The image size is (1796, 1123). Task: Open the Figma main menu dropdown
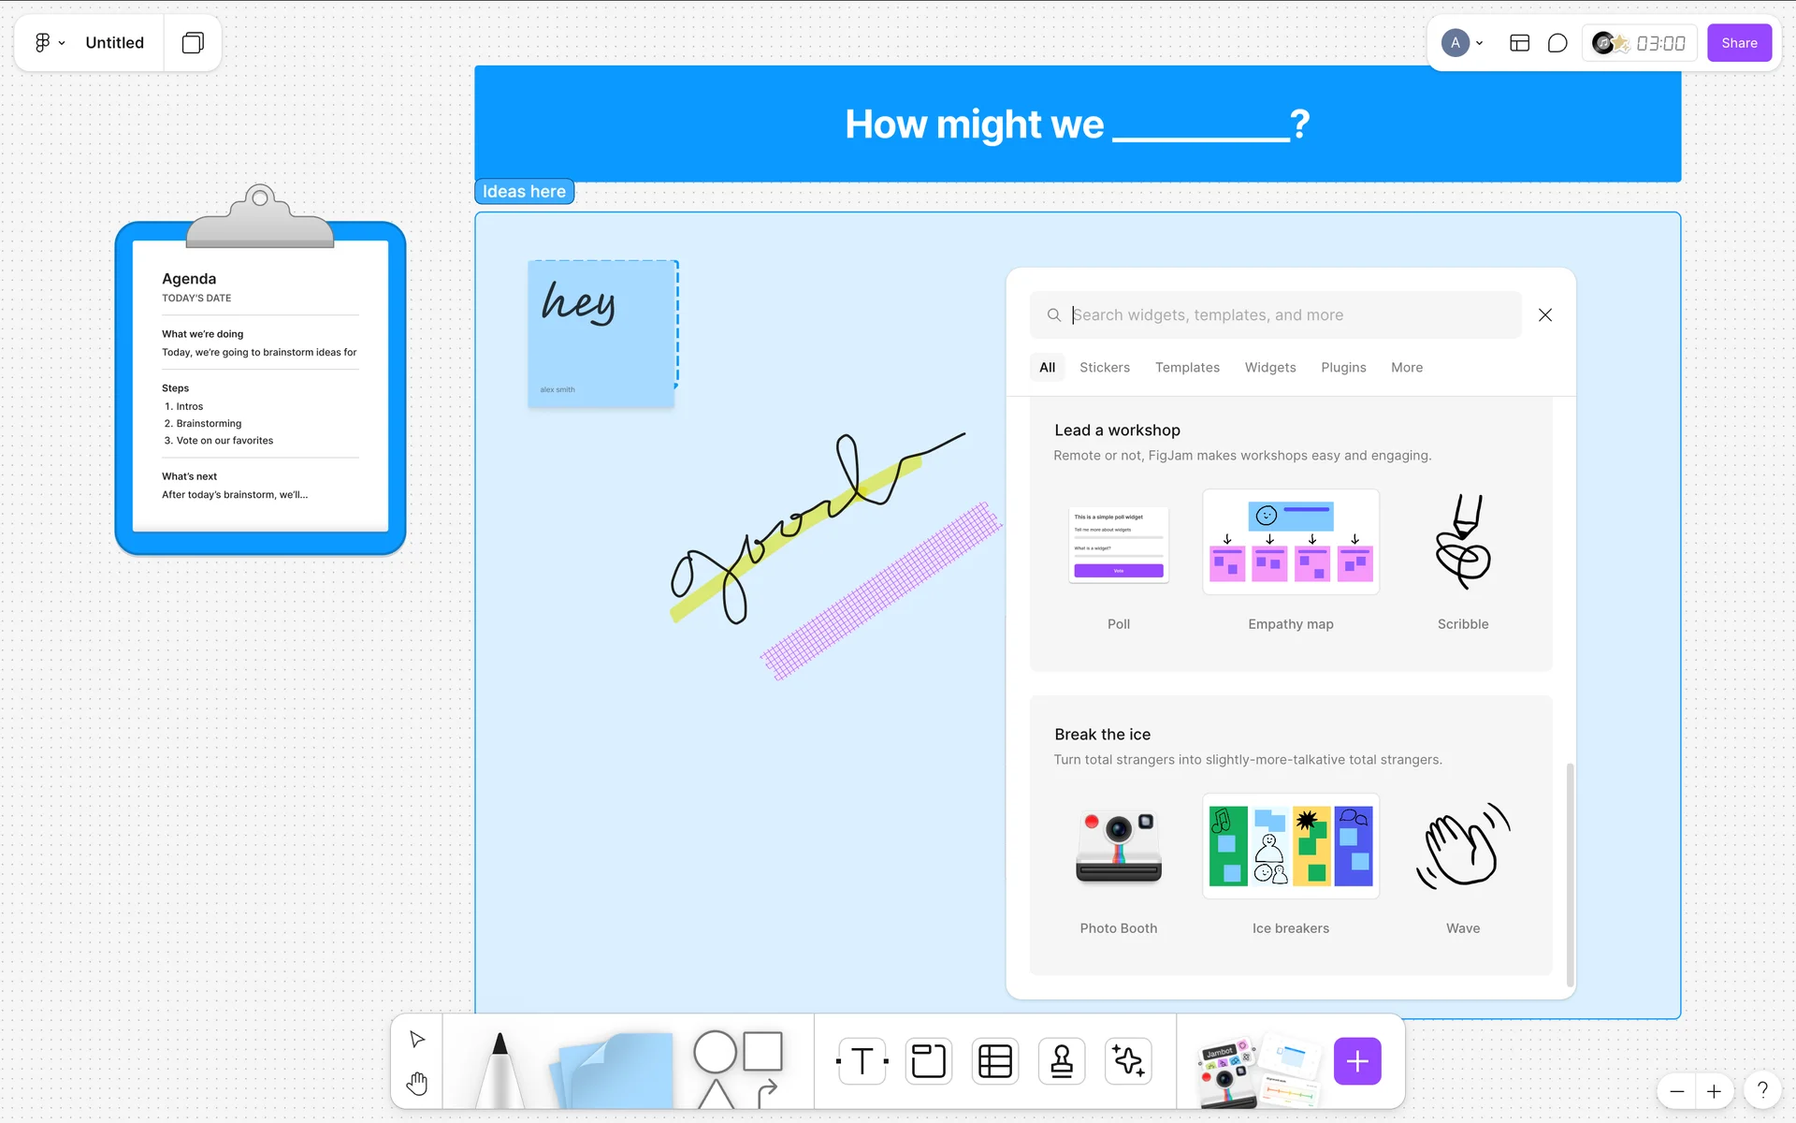click(x=49, y=43)
